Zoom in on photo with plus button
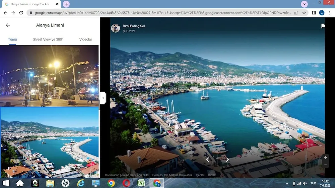 325,158
